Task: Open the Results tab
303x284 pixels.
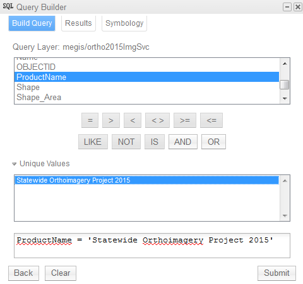Action: click(x=78, y=23)
